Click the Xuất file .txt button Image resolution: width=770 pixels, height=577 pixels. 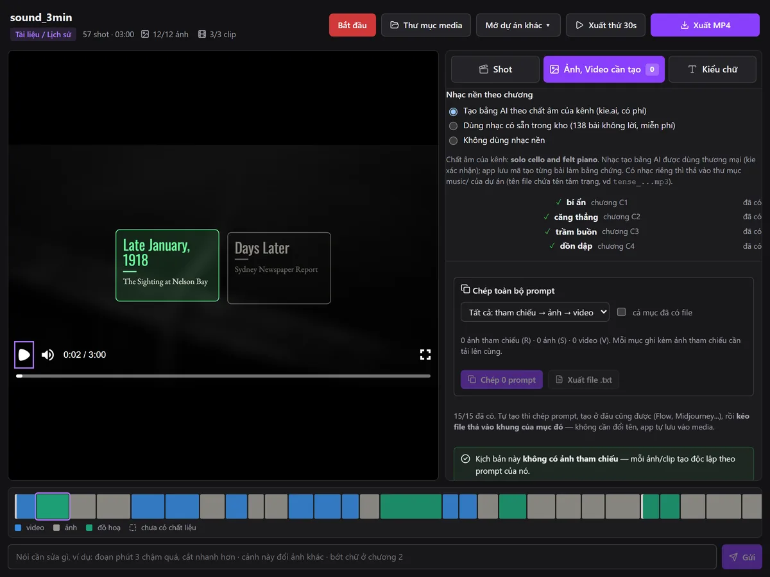click(x=583, y=380)
